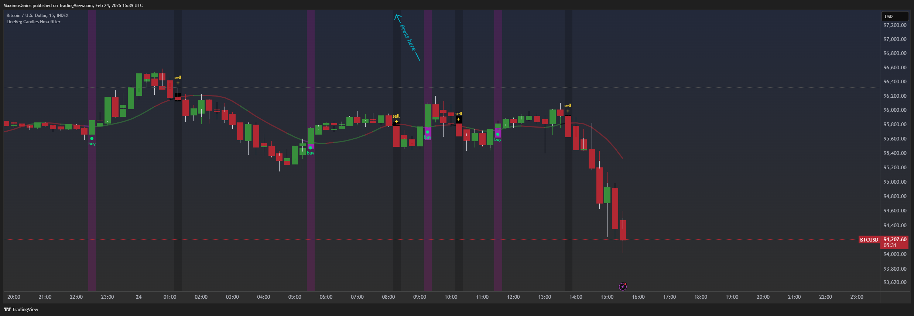Click the 02:00 time axis label
This screenshot has width=914, height=316.
(201, 297)
